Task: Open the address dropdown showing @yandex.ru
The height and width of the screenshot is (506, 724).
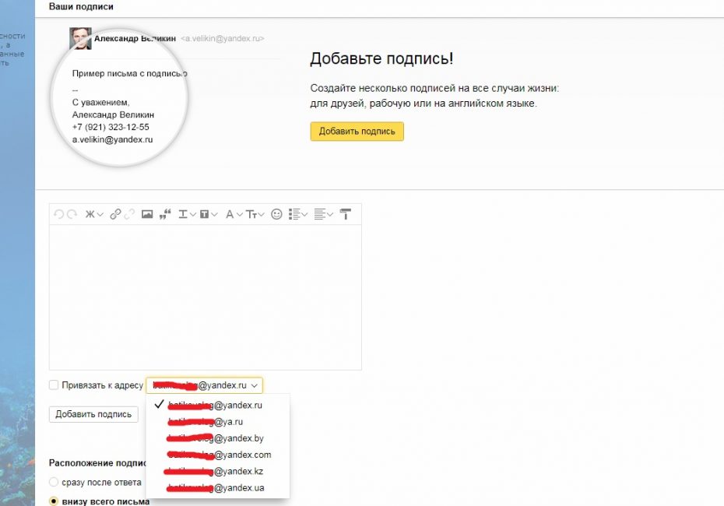Action: [205, 385]
